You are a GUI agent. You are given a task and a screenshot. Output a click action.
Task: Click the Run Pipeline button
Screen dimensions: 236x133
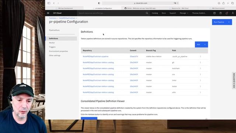pos(219,22)
